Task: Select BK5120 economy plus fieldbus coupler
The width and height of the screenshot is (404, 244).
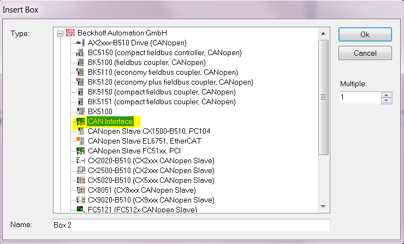Action: (170, 82)
